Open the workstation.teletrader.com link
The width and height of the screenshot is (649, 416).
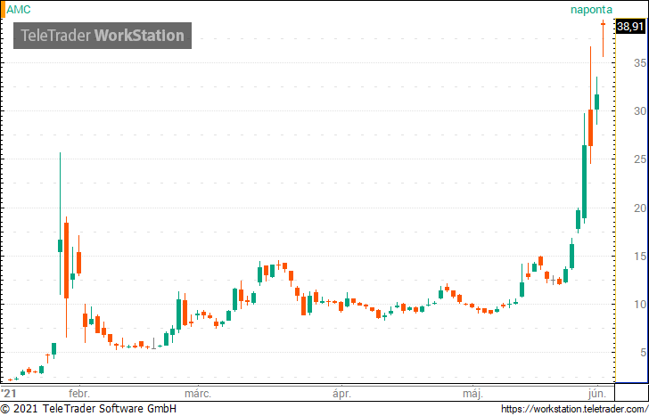click(575, 410)
